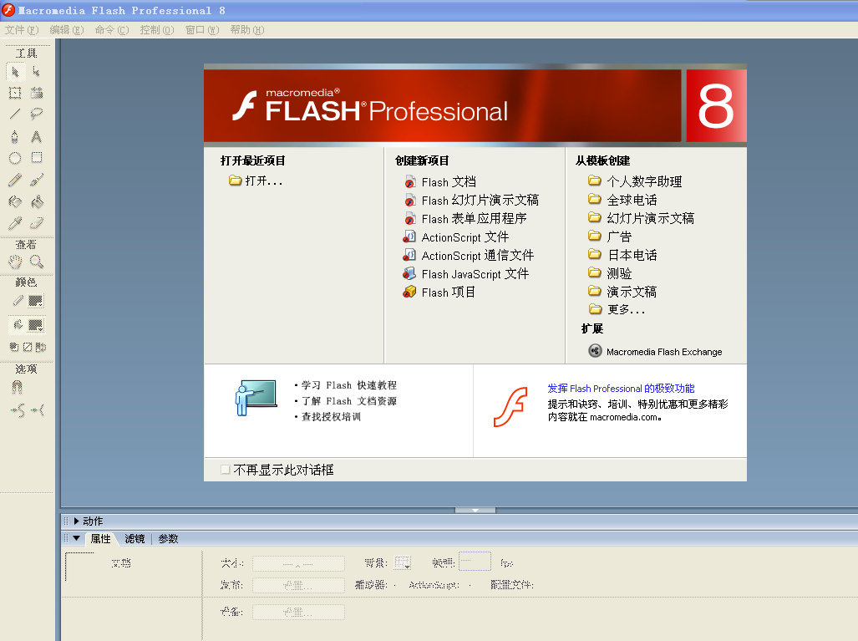Open Macromedia Flash Exchange link
The image size is (858, 641).
pos(663,352)
